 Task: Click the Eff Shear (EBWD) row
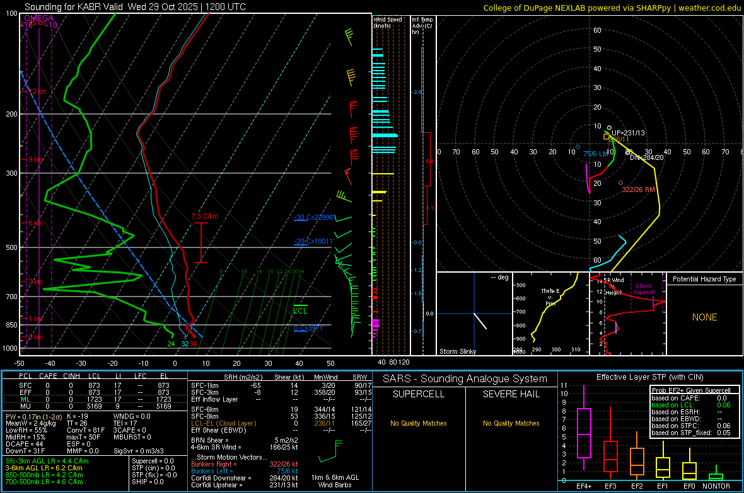pos(281,430)
